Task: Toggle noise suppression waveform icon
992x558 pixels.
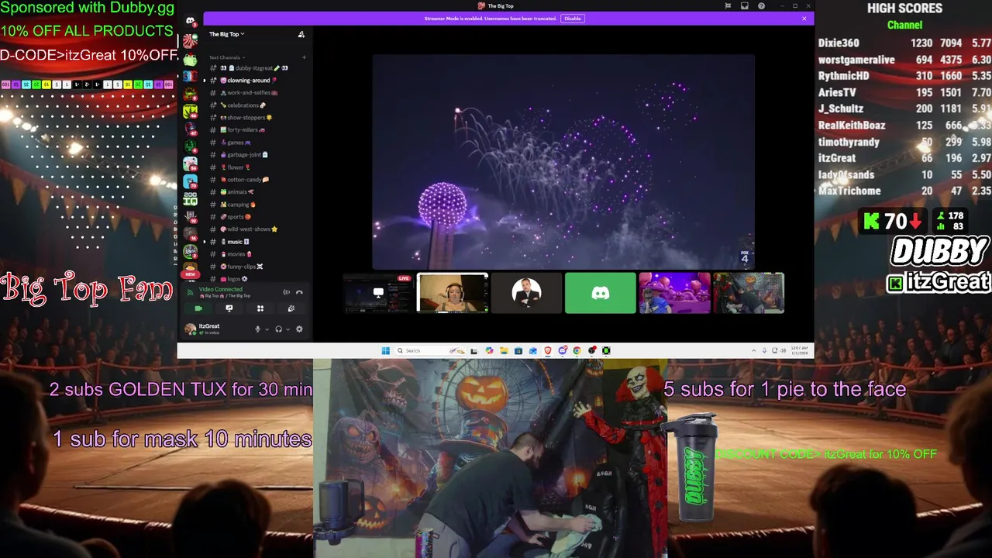Action: [x=286, y=292]
